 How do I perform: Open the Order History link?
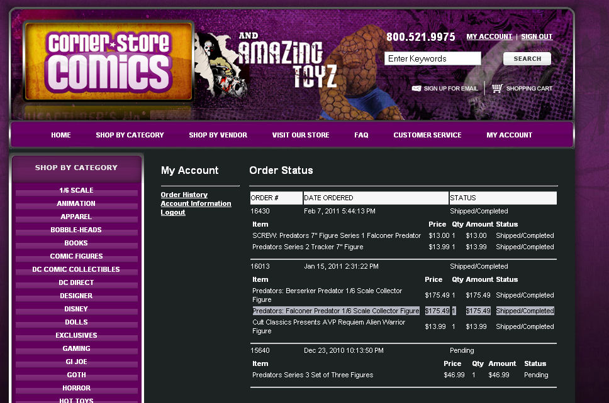tap(184, 195)
